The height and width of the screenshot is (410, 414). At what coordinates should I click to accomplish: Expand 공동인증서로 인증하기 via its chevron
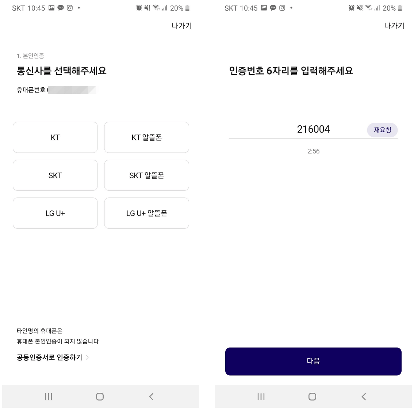(87, 357)
